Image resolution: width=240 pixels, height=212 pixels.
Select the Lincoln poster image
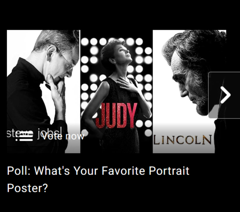(184, 92)
